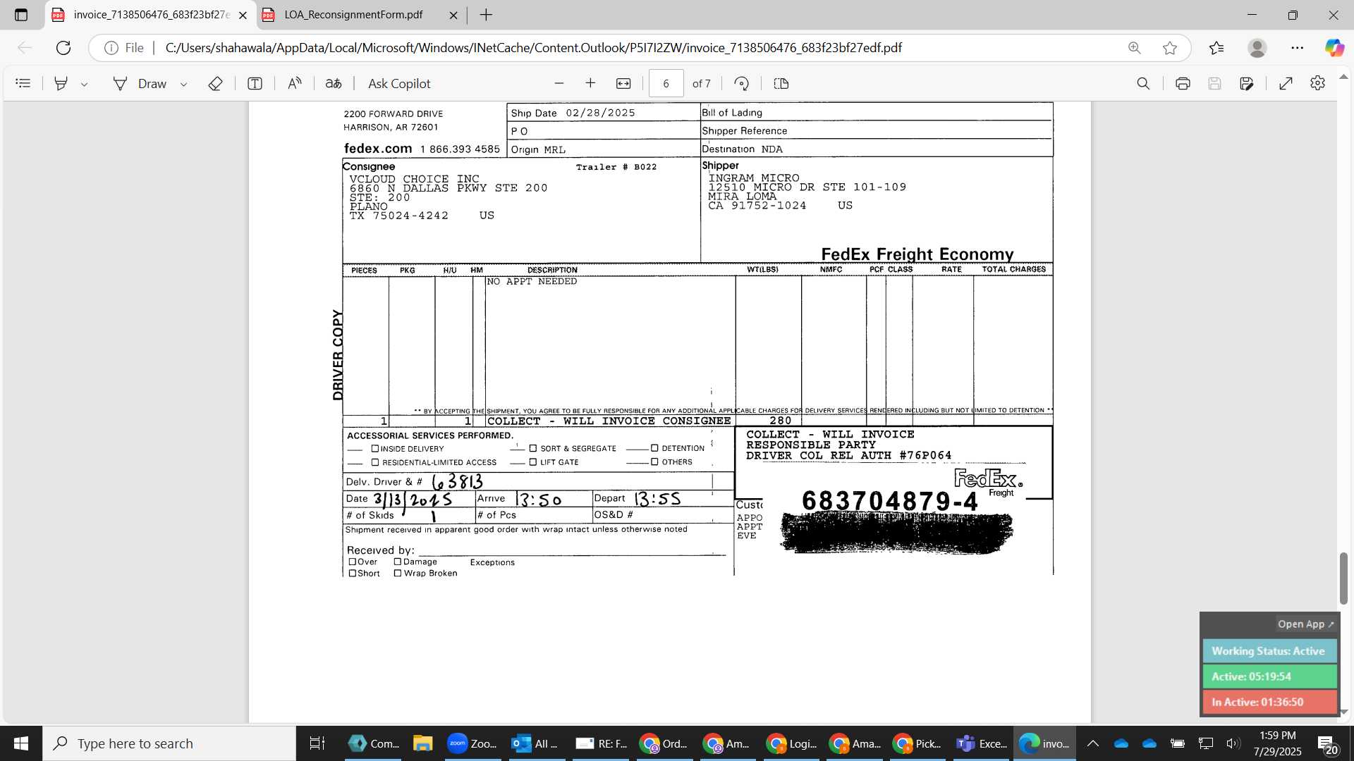This screenshot has height=761, width=1354.
Task: Close the LOA_ReconsignmentForm.pdf tab
Action: (453, 15)
